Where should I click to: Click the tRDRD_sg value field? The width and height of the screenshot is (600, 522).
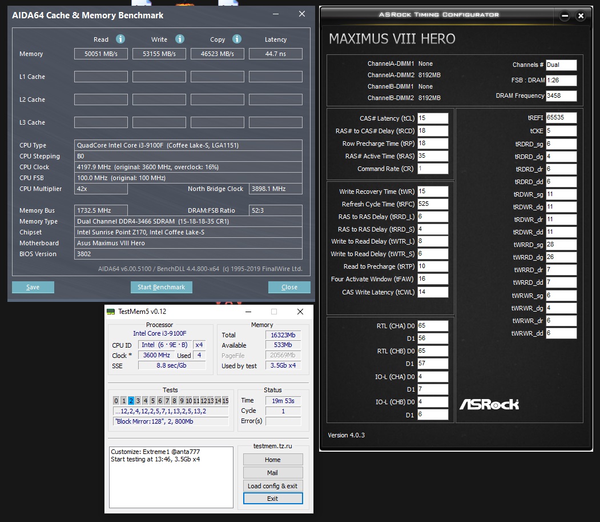561,144
